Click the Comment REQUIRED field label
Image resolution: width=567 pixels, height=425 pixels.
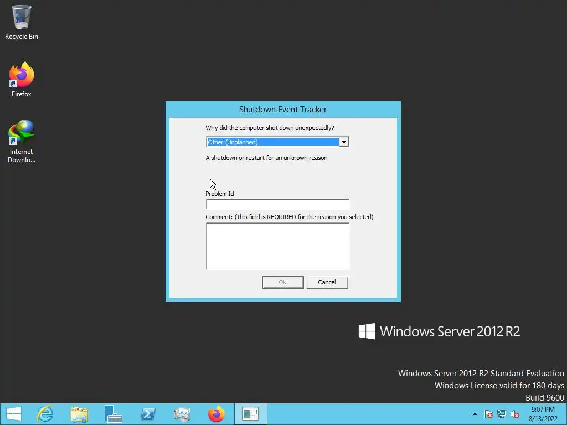[289, 217]
